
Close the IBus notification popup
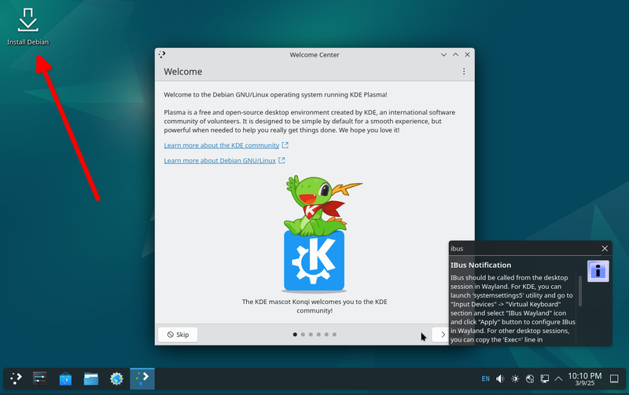(605, 248)
